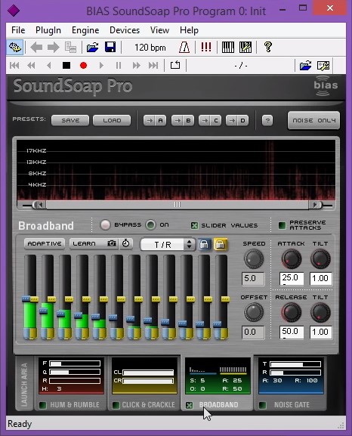
Task: Select the Bypass radio button
Action: point(105,225)
